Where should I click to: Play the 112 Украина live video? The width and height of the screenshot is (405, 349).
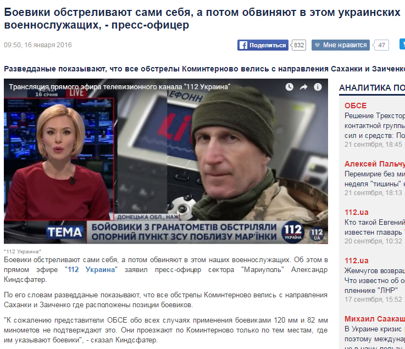click(166, 161)
